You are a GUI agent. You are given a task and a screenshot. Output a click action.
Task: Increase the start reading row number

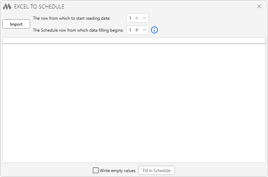pos(137,18)
